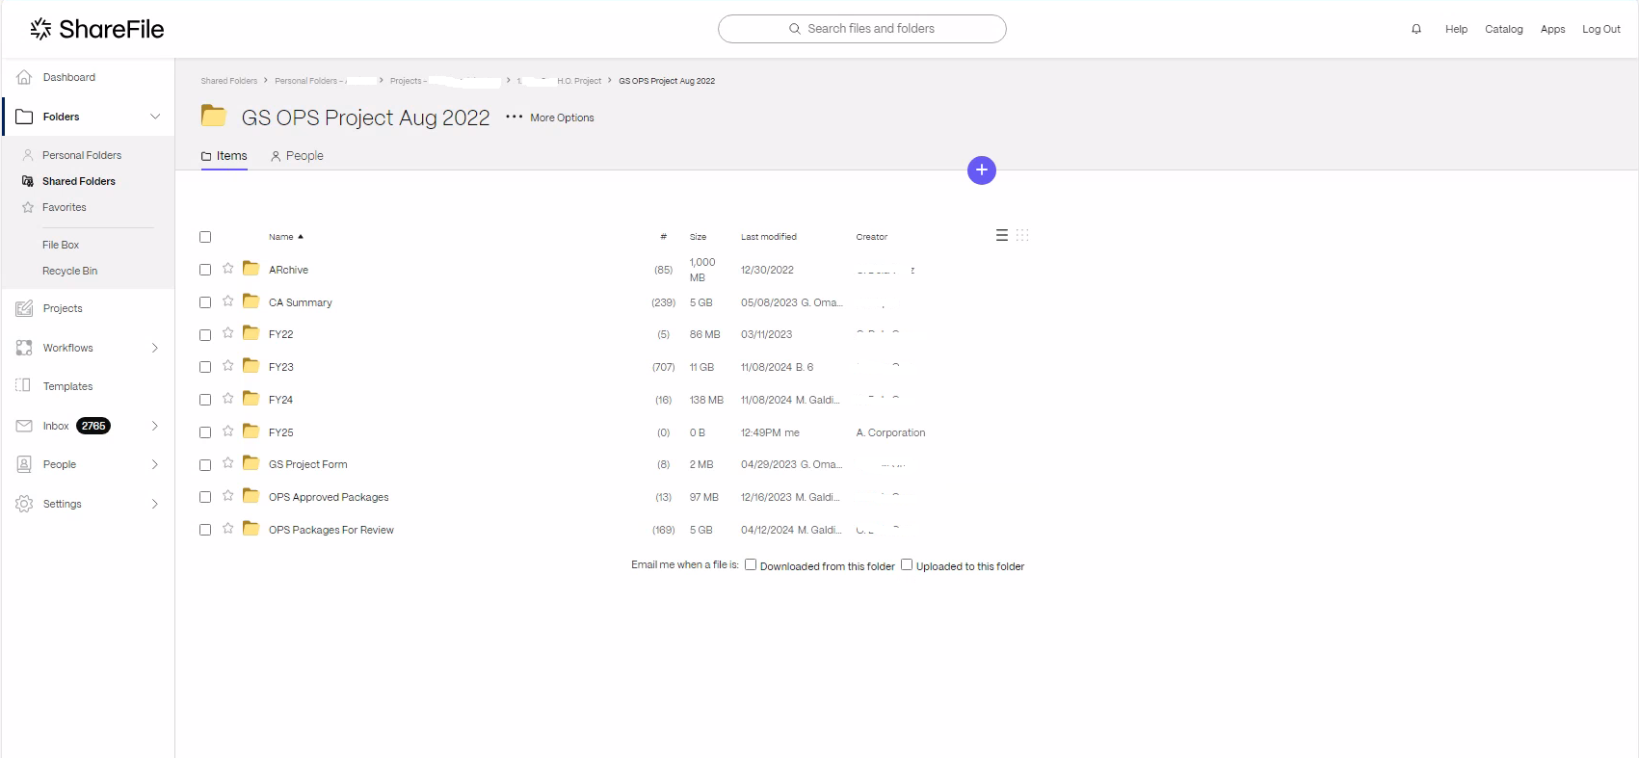Open the OPS Packages For Review folder
This screenshot has width=1639, height=758.
(331, 530)
